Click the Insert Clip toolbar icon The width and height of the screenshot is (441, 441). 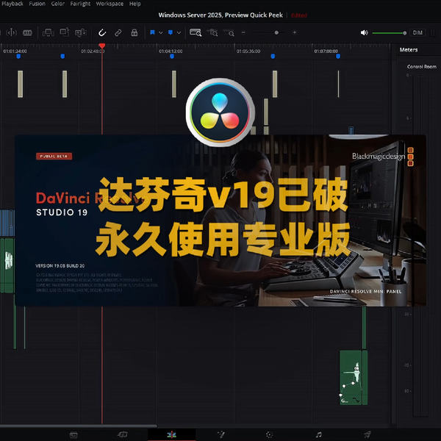(x=48, y=32)
